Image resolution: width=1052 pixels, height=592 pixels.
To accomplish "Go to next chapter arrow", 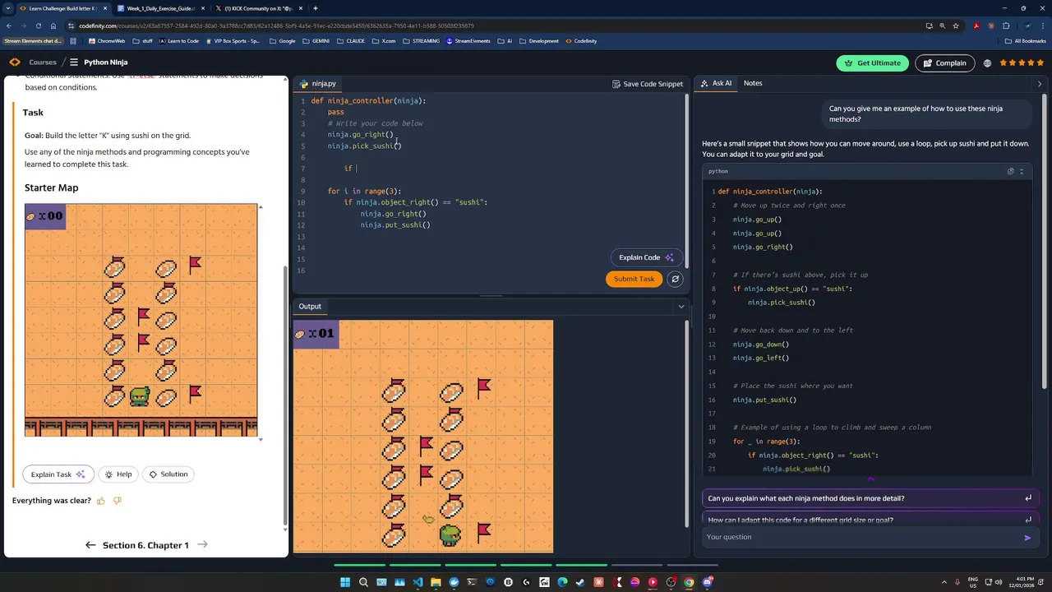I will pyautogui.click(x=202, y=545).
